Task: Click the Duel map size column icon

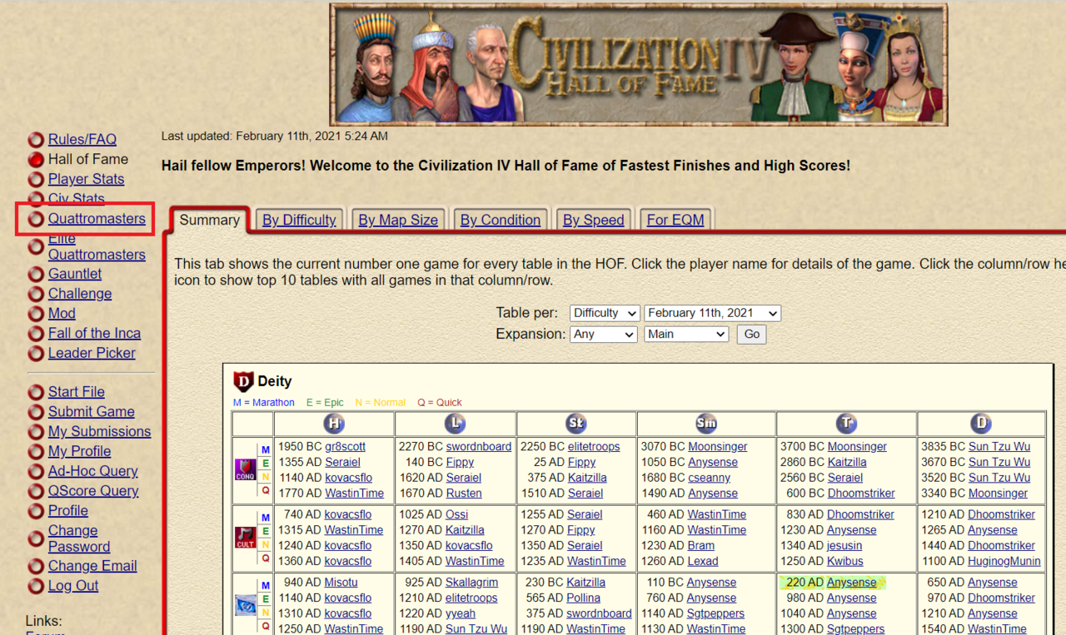Action: [x=981, y=423]
